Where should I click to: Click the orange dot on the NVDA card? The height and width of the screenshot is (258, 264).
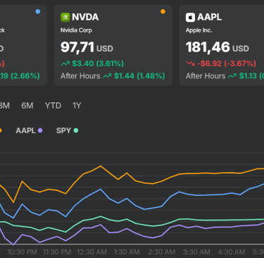tap(163, 11)
